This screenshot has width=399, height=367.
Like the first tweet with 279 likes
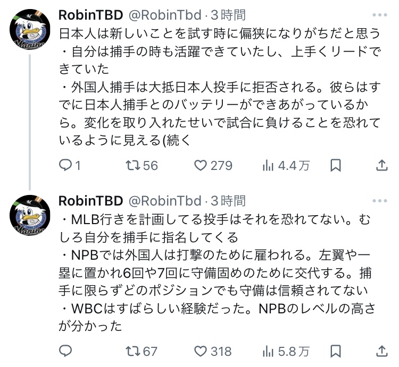click(x=201, y=166)
